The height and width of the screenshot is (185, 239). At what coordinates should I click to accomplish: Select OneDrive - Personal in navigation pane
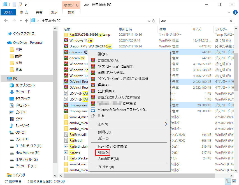(x=28, y=43)
